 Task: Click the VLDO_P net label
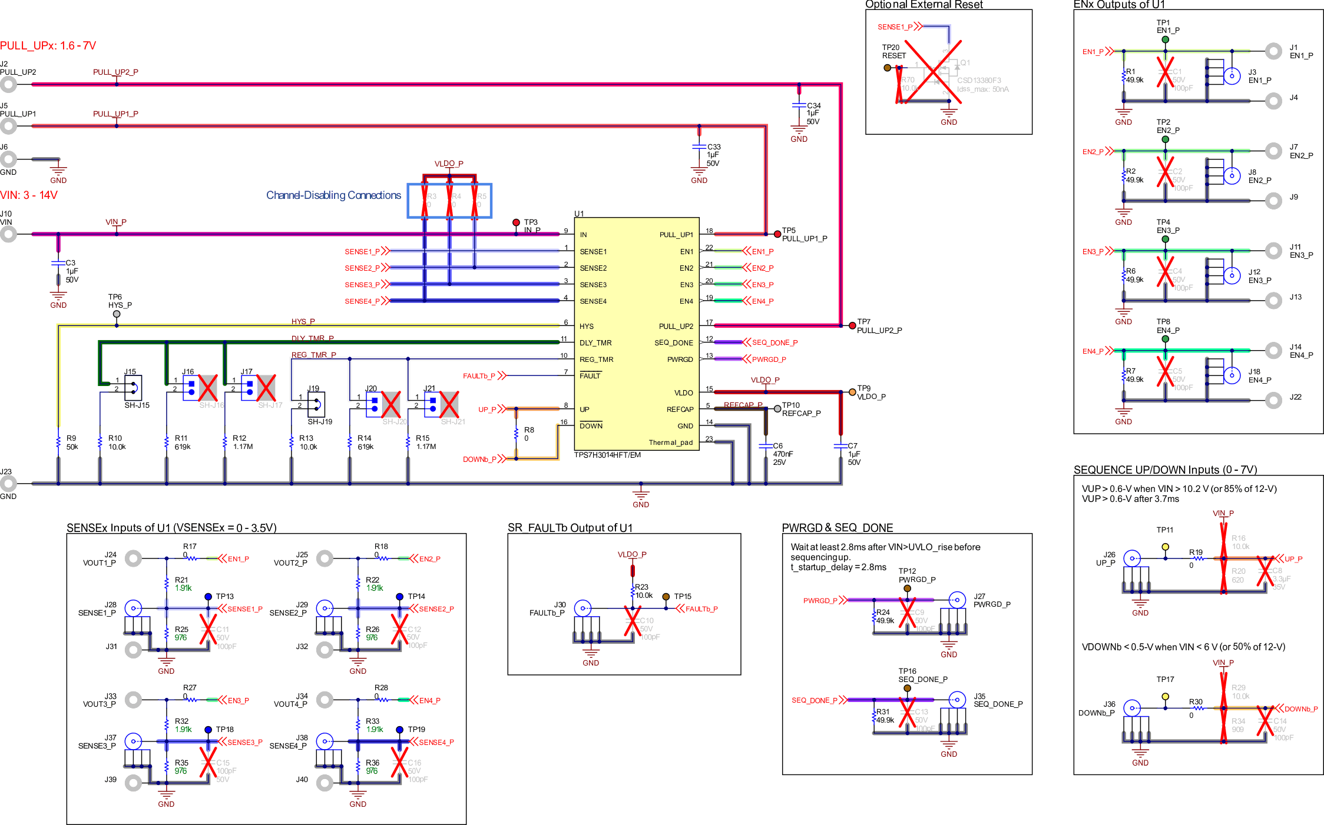tap(449, 163)
